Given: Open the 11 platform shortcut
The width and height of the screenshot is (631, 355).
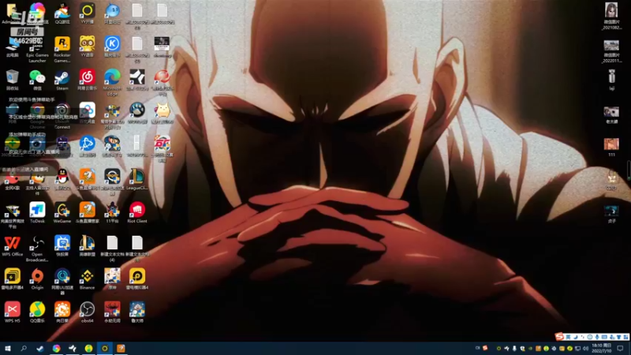Looking at the screenshot, I should tap(112, 210).
